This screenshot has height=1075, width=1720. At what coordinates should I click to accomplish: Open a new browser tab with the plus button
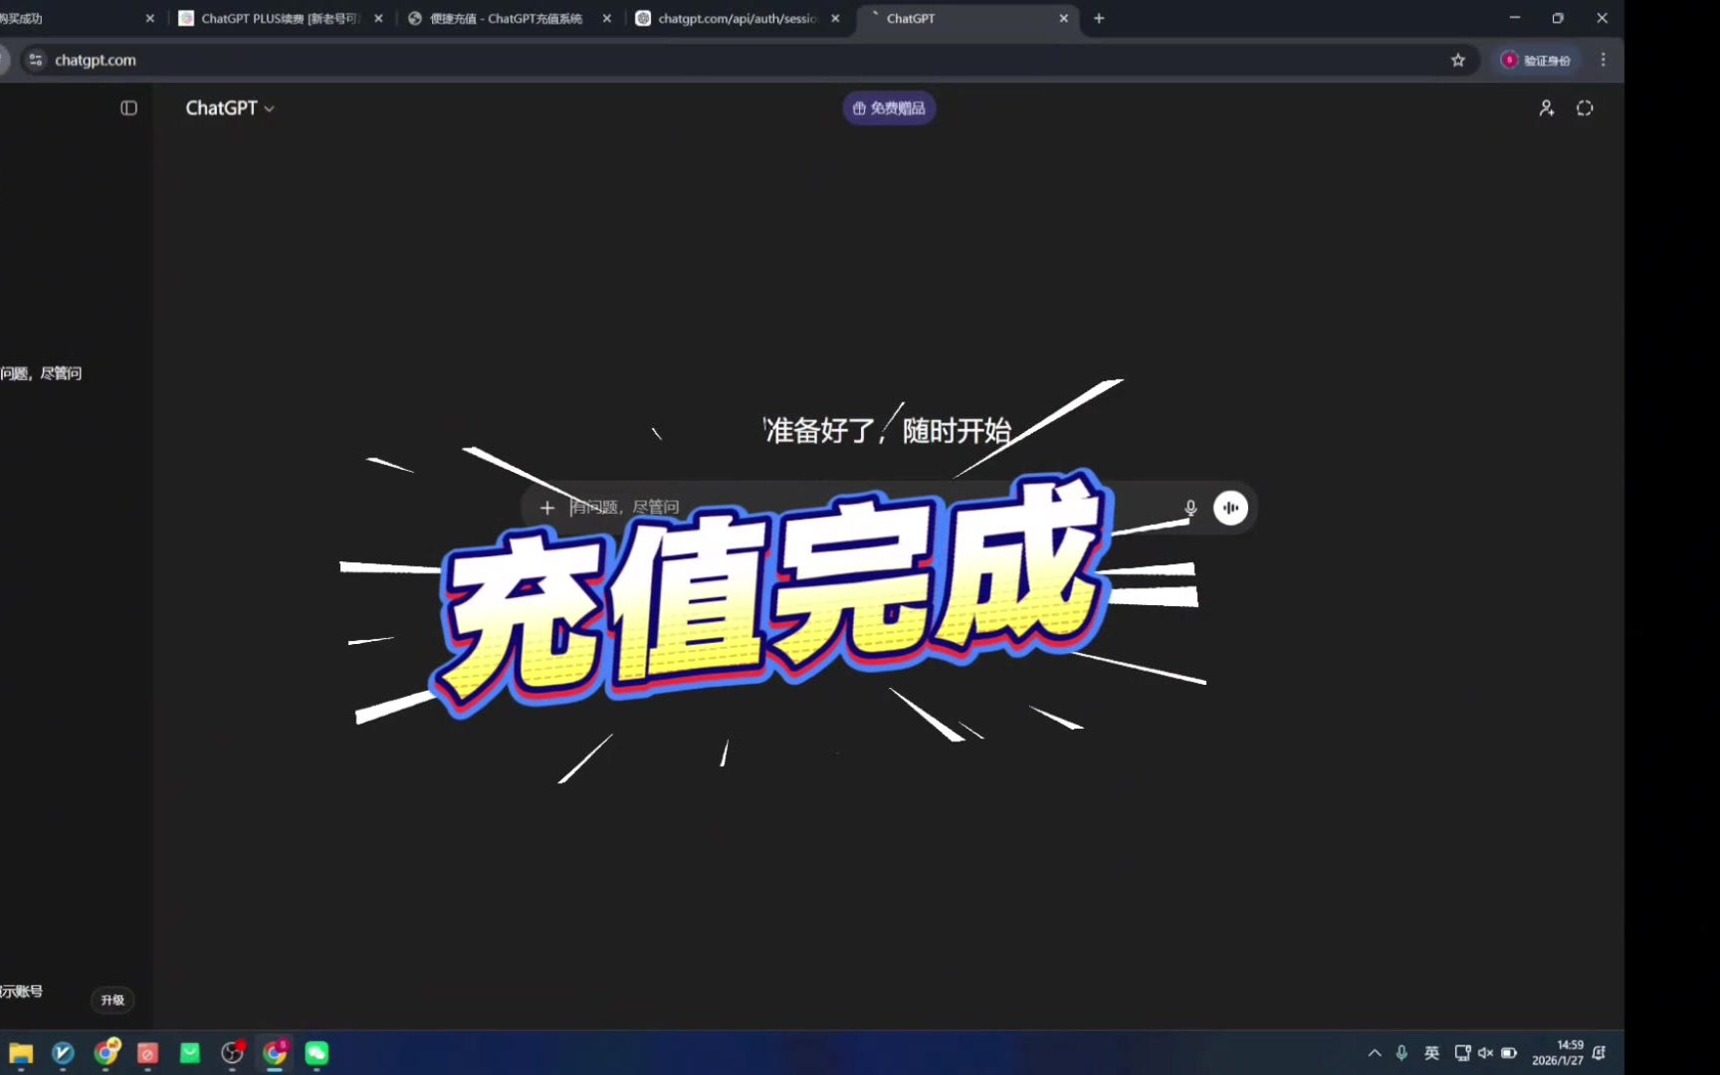click(x=1099, y=18)
